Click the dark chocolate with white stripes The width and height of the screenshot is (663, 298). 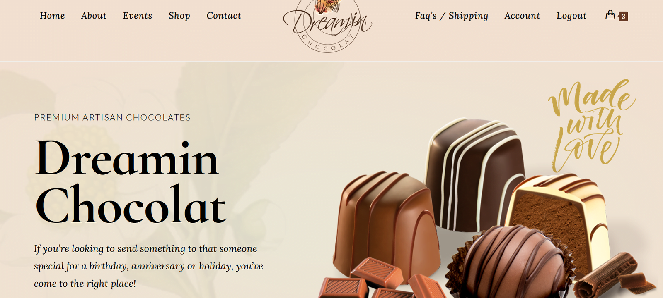coord(473,174)
